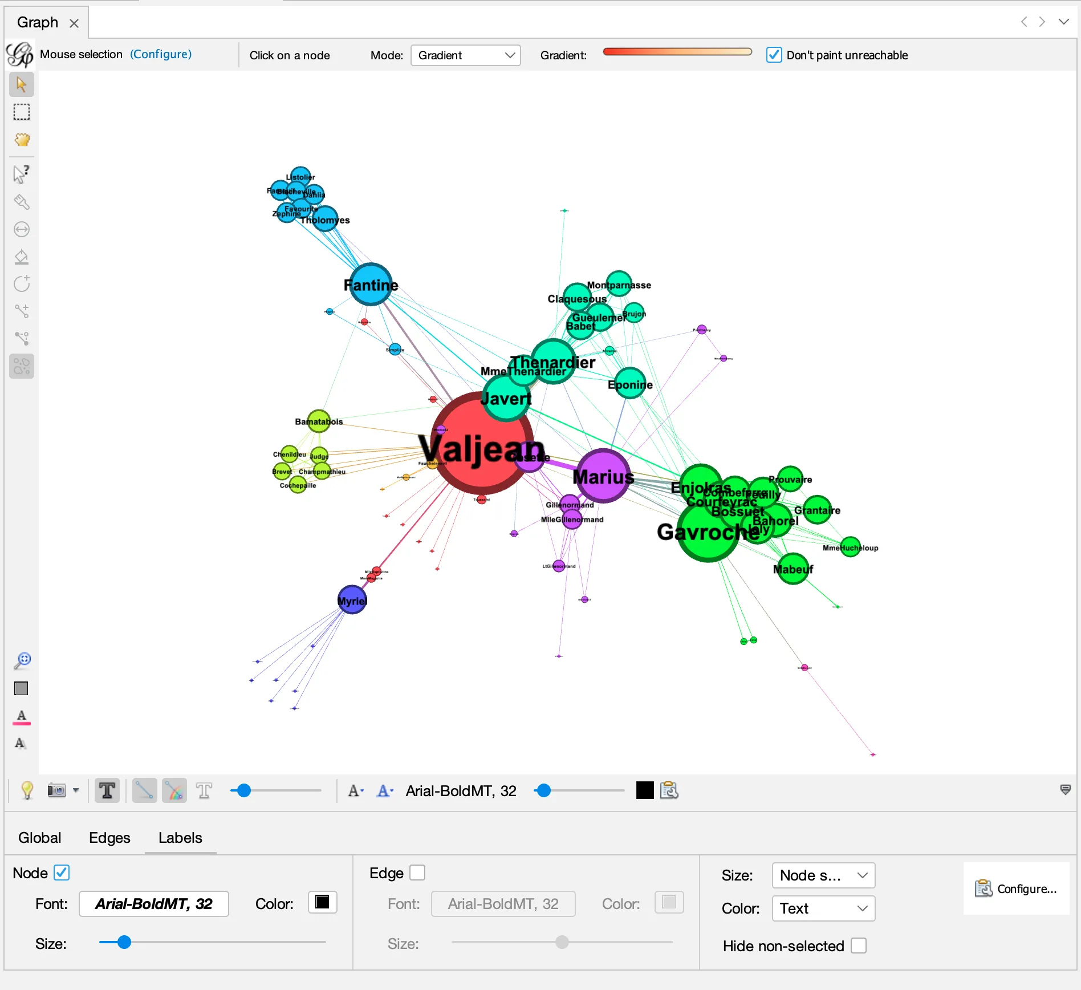This screenshot has width=1081, height=990.
Task: Take a screenshot with the camera icon
Action: (56, 790)
